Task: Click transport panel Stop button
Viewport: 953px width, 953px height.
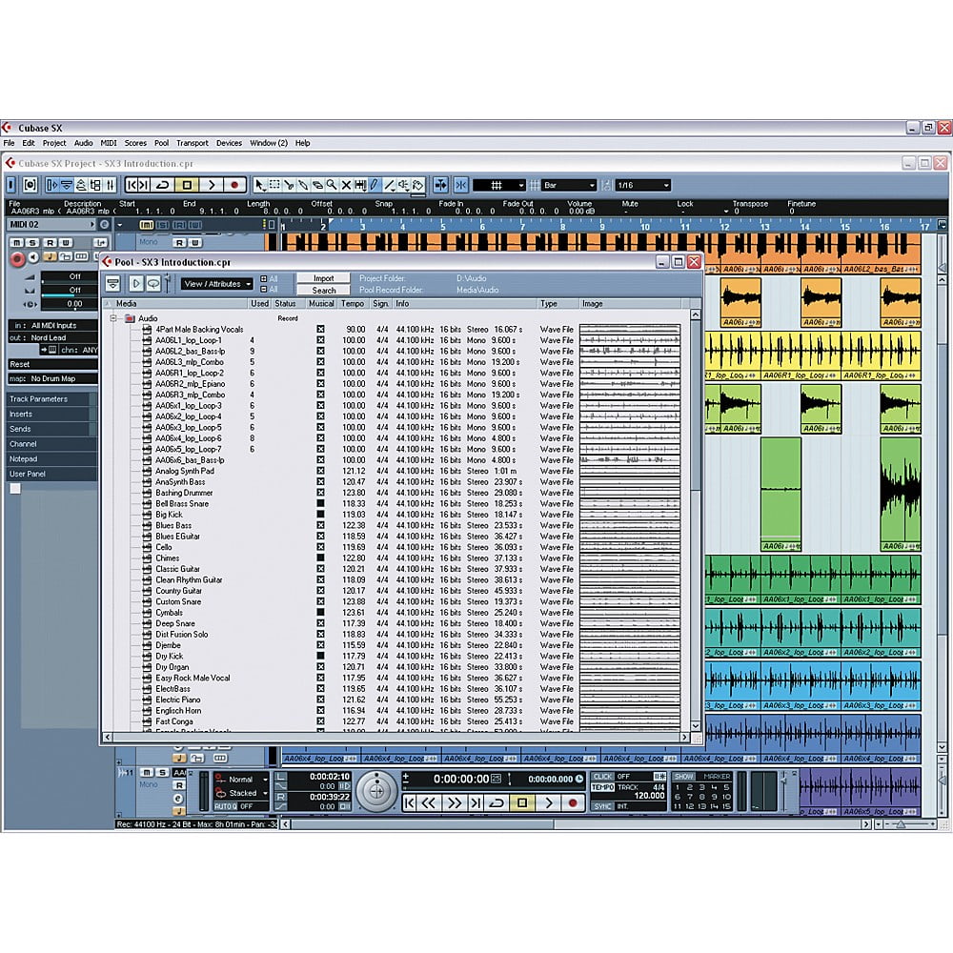Action: [x=522, y=802]
